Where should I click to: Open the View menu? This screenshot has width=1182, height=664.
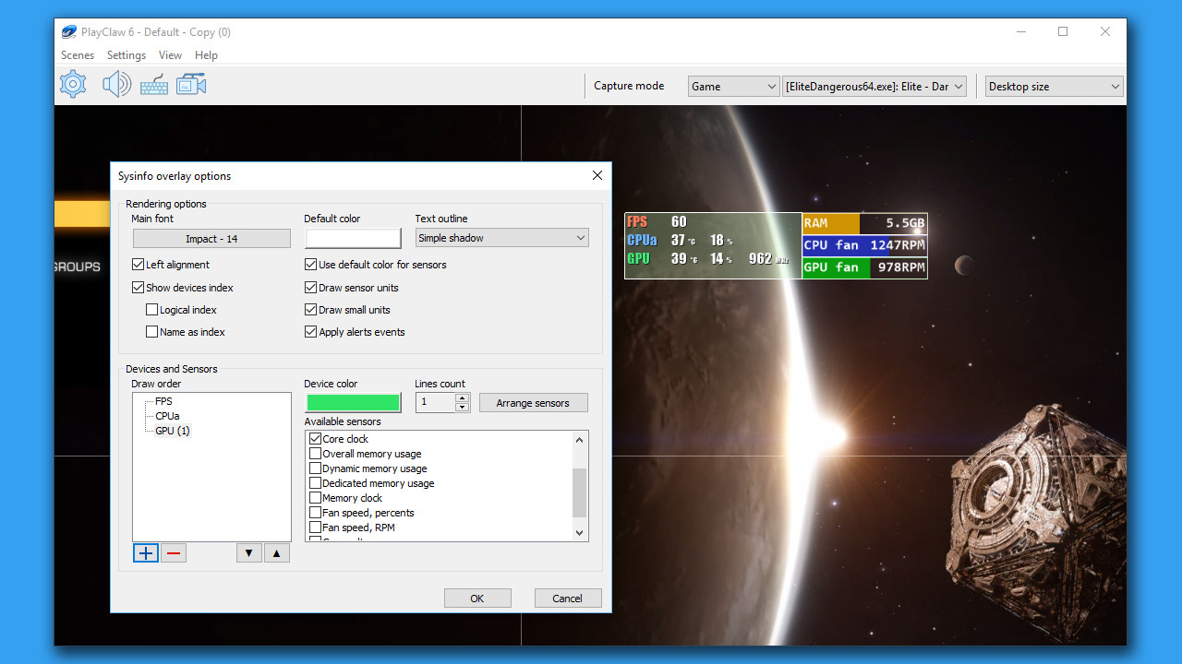pyautogui.click(x=170, y=55)
